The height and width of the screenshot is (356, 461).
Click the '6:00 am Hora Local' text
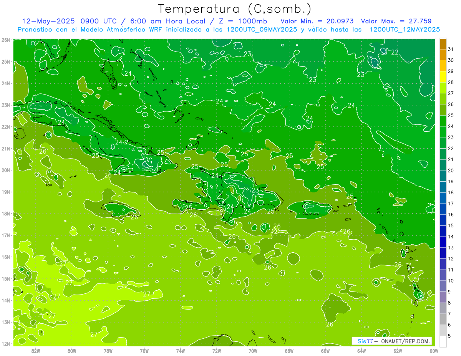169,21
